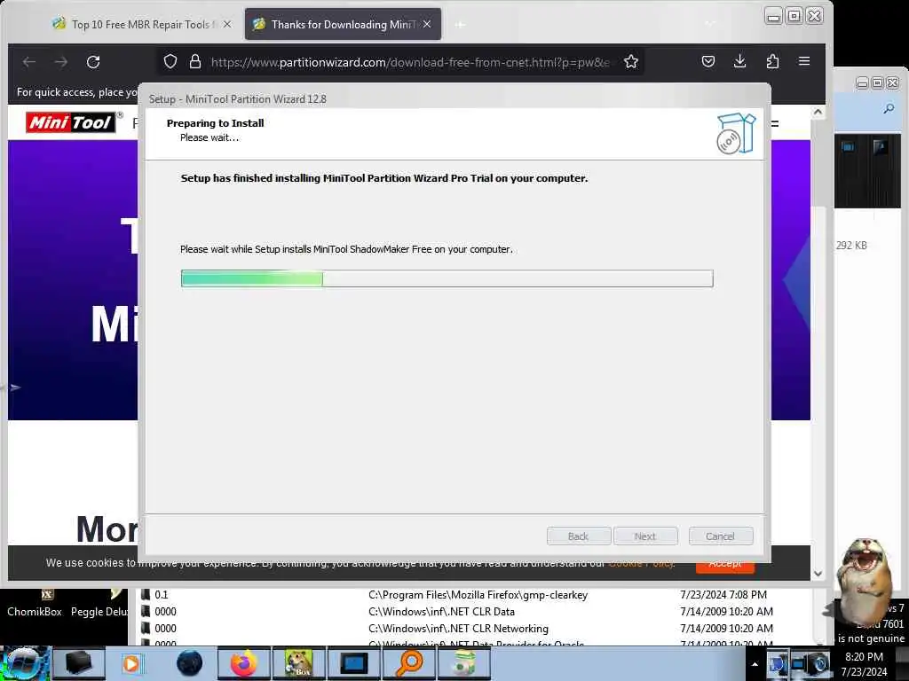Switch to Top 10 Free MBR Repair Tools tab

(143, 24)
